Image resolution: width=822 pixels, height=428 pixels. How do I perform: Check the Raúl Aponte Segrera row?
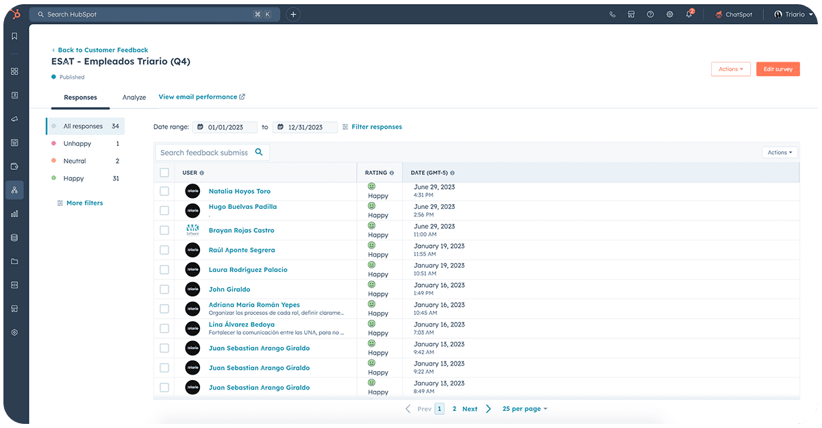coord(164,250)
